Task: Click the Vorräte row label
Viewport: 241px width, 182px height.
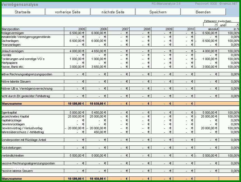Action: [6, 55]
